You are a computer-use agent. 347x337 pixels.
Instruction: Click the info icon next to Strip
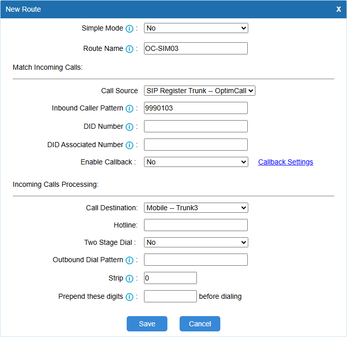point(129,278)
